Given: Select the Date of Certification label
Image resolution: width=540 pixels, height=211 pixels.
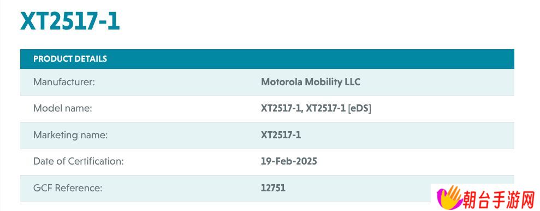Looking at the screenshot, I should [78, 161].
